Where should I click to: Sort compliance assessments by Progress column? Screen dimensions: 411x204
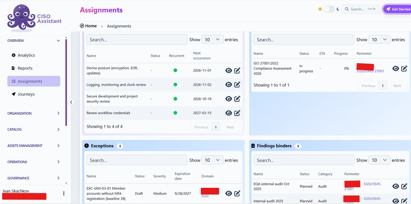click(341, 54)
